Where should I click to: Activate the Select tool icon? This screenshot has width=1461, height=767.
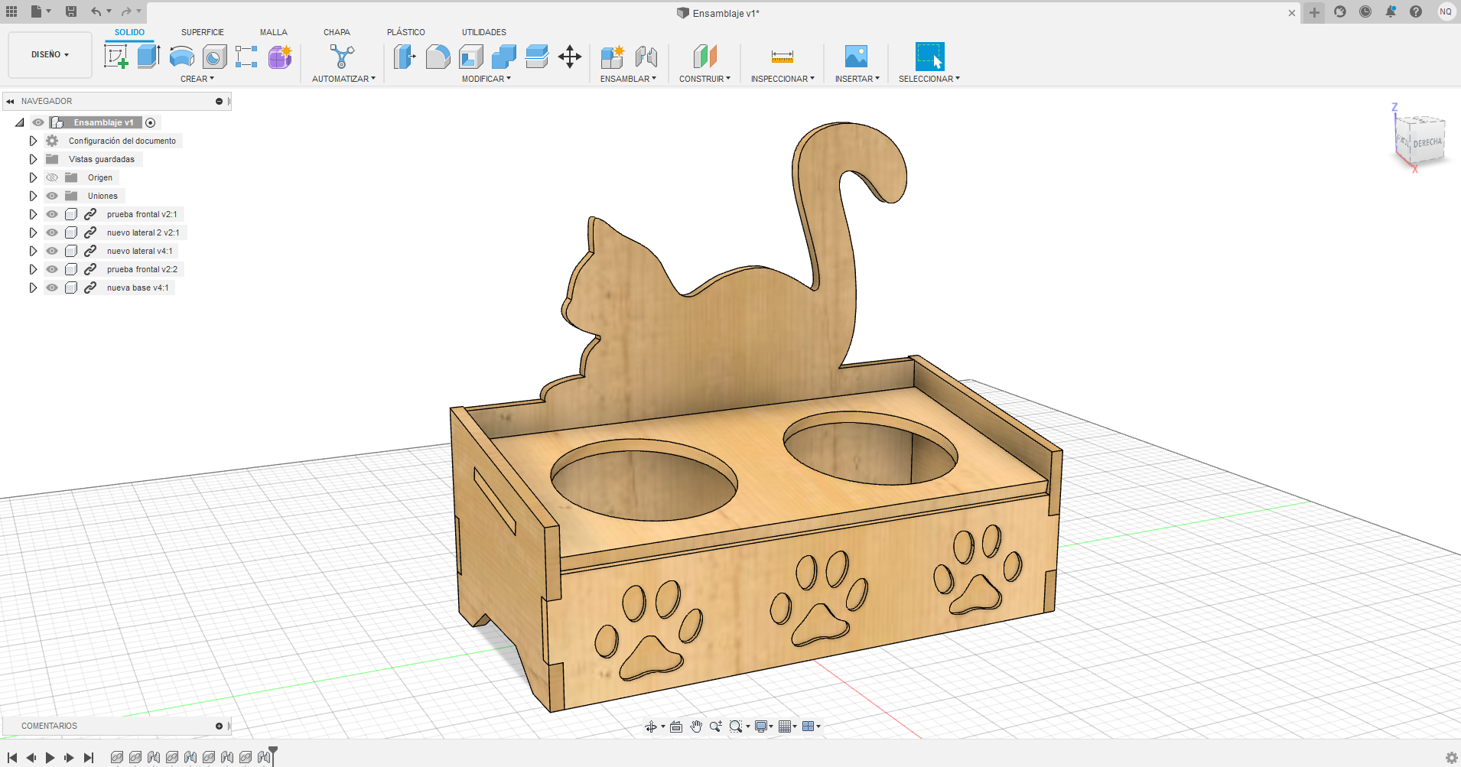click(x=929, y=57)
